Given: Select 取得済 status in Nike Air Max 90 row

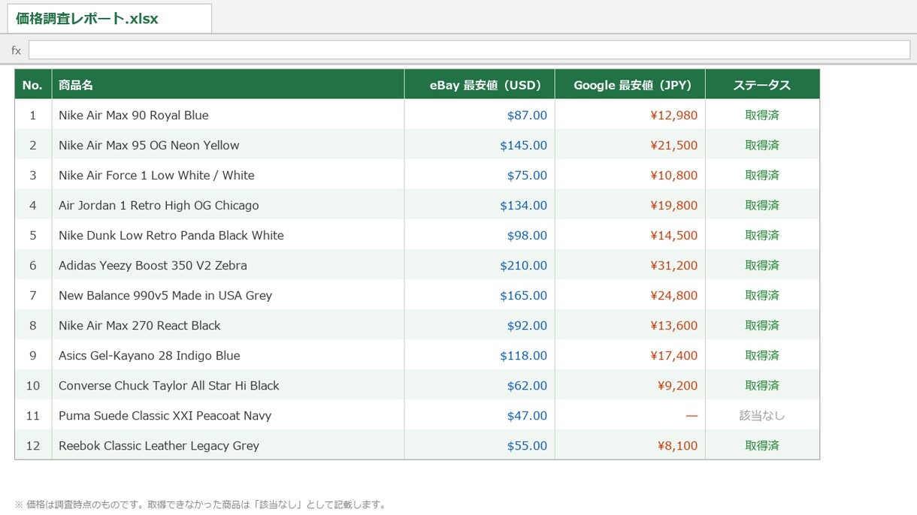Looking at the screenshot, I should pos(762,115).
